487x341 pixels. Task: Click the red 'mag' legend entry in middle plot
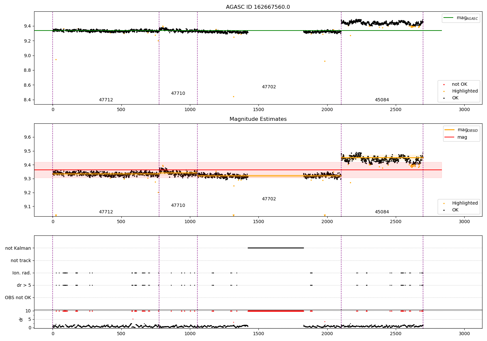(456, 137)
